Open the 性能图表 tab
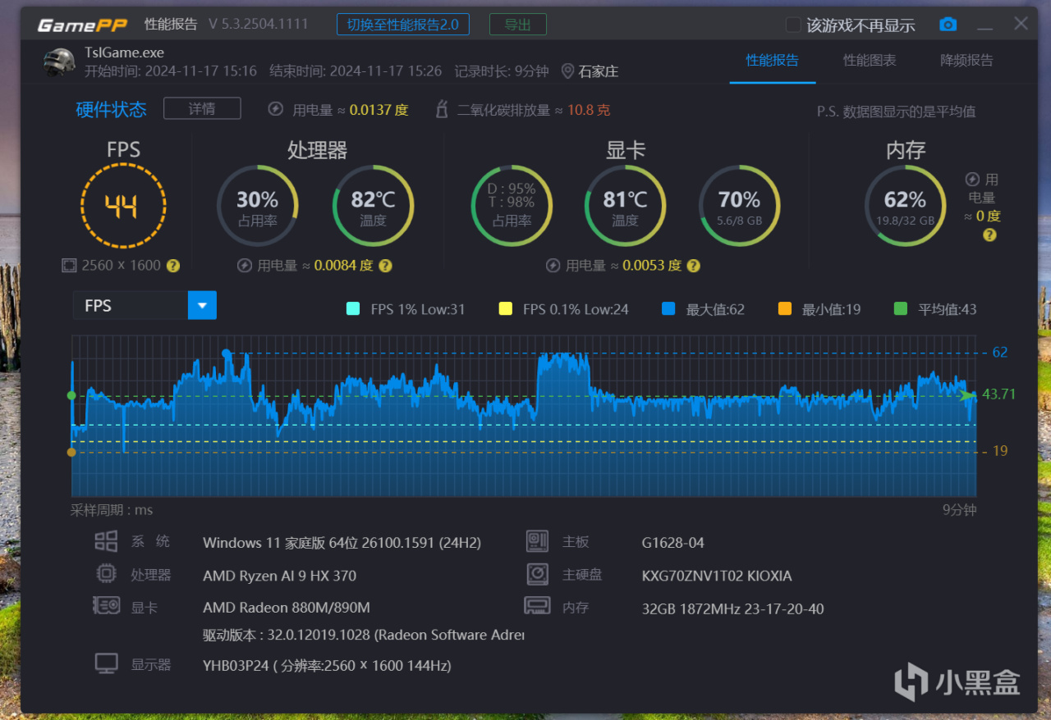Viewport: 1051px width, 720px height. click(870, 60)
